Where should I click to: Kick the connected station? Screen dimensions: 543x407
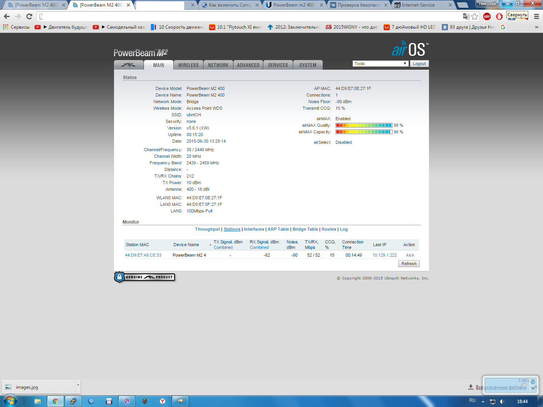click(410, 255)
